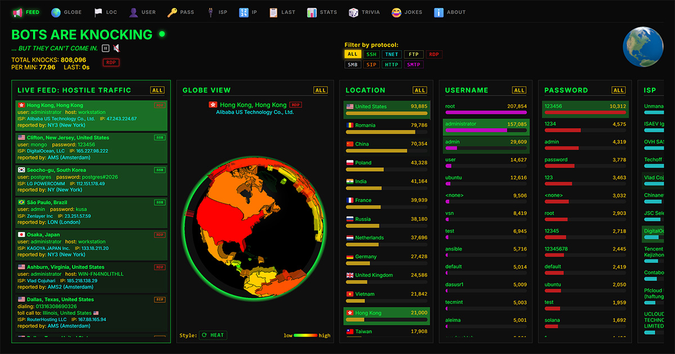The image size is (675, 354).
Task: Filter by SMTP protocol
Action: coord(413,65)
